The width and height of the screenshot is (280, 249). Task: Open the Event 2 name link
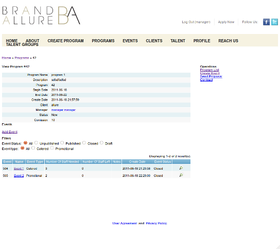(19, 176)
